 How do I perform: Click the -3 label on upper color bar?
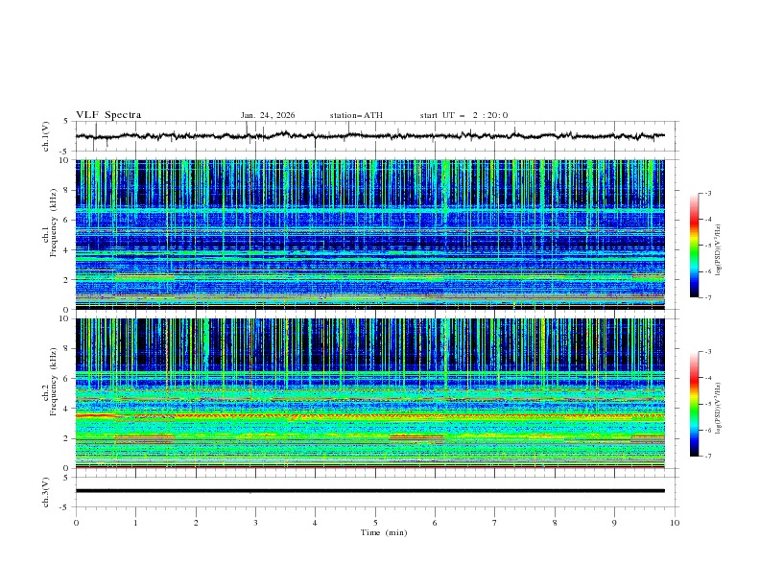coord(706,194)
